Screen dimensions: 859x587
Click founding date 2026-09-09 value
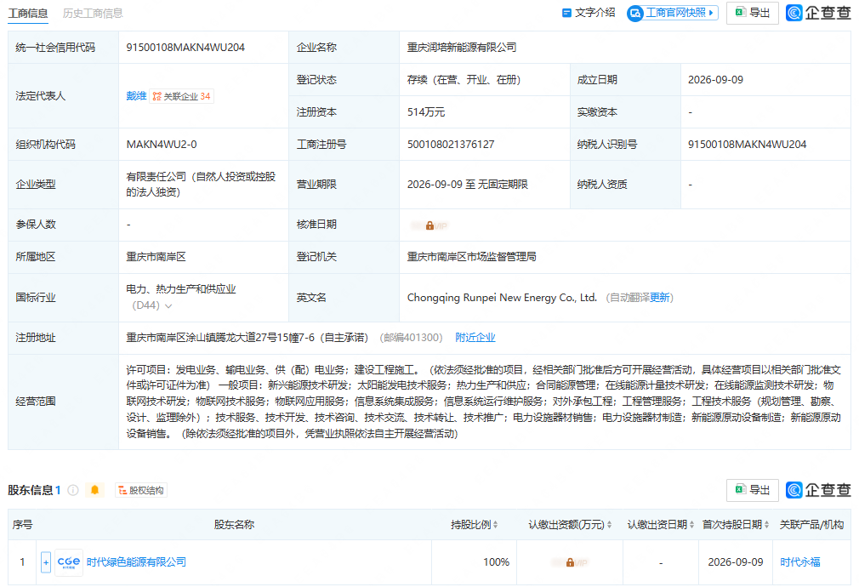715,80
